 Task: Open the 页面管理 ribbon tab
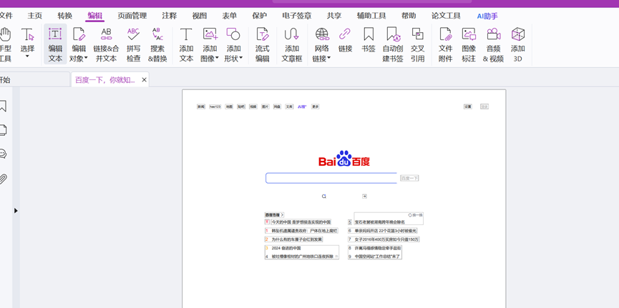pyautogui.click(x=132, y=16)
